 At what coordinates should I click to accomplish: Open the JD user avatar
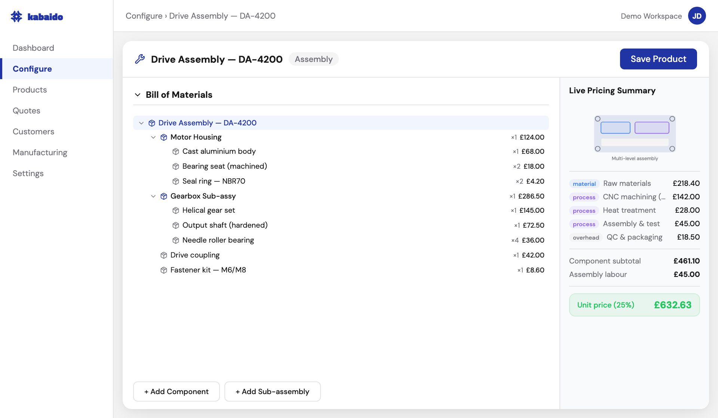click(697, 16)
